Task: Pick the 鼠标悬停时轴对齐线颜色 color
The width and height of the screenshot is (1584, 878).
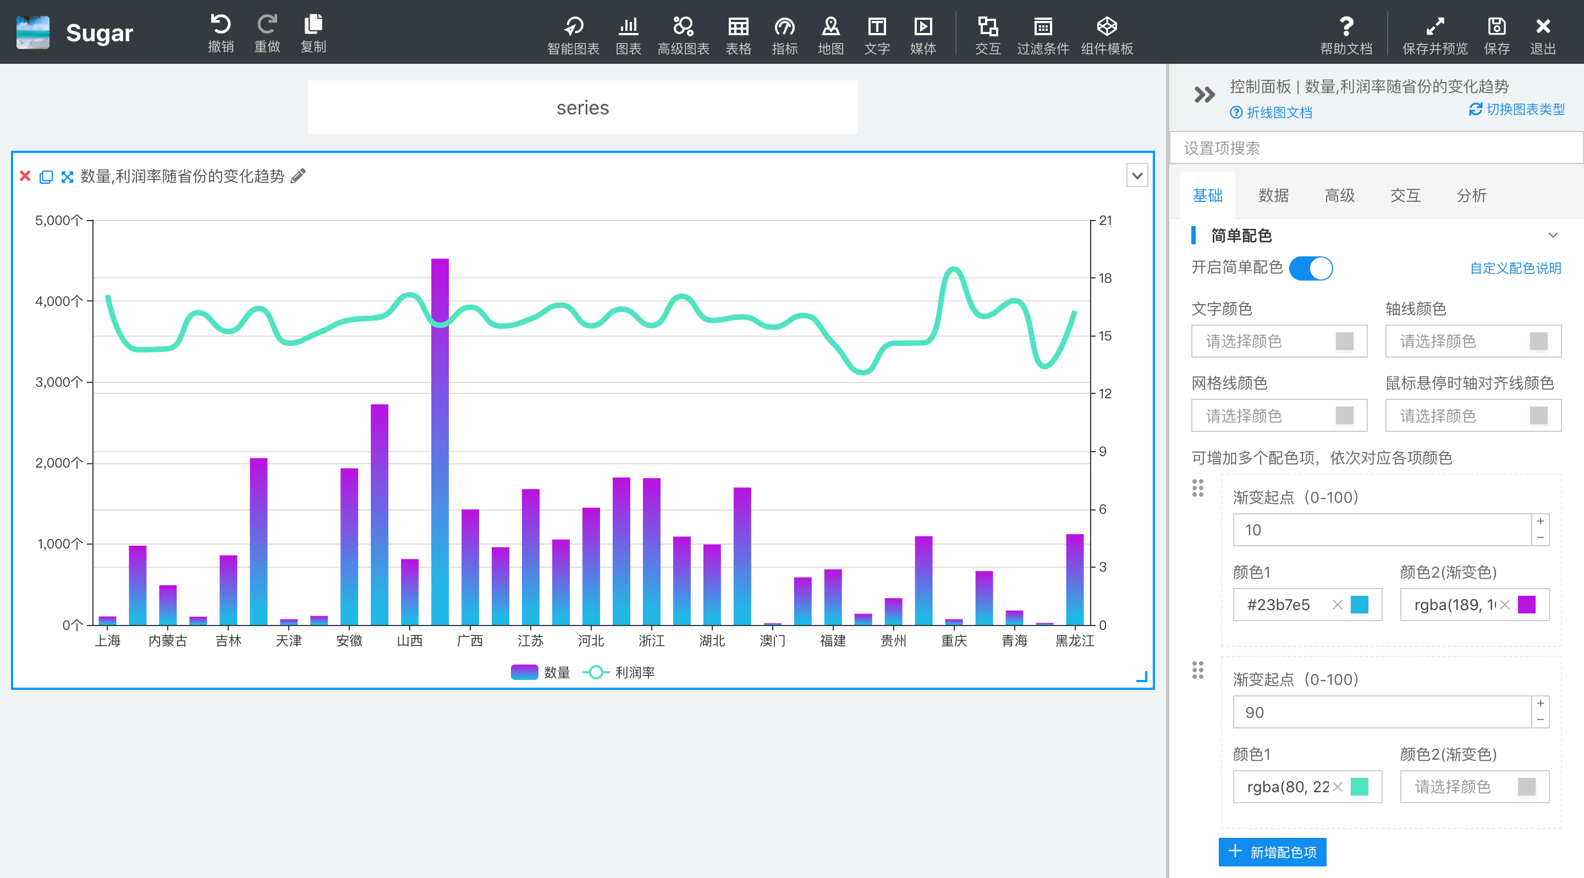Action: pos(1473,416)
